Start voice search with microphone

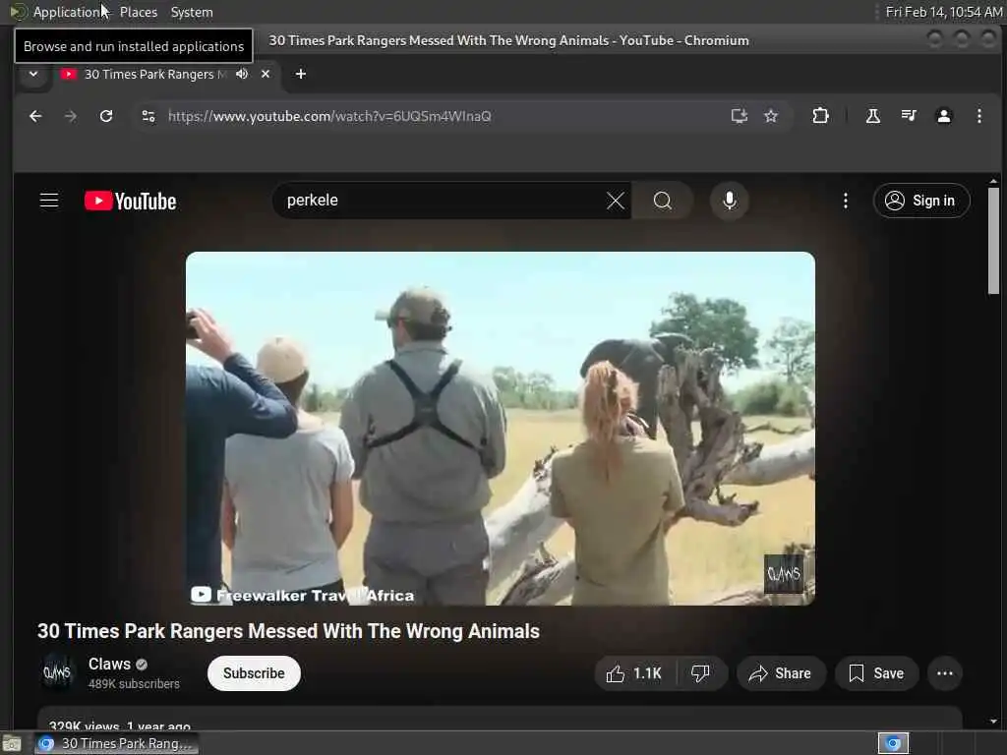click(x=729, y=201)
